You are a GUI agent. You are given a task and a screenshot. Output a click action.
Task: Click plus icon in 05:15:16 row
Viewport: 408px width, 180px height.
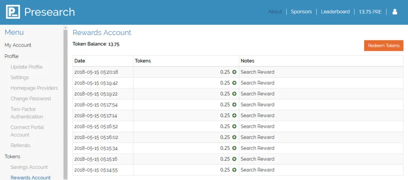point(234,159)
